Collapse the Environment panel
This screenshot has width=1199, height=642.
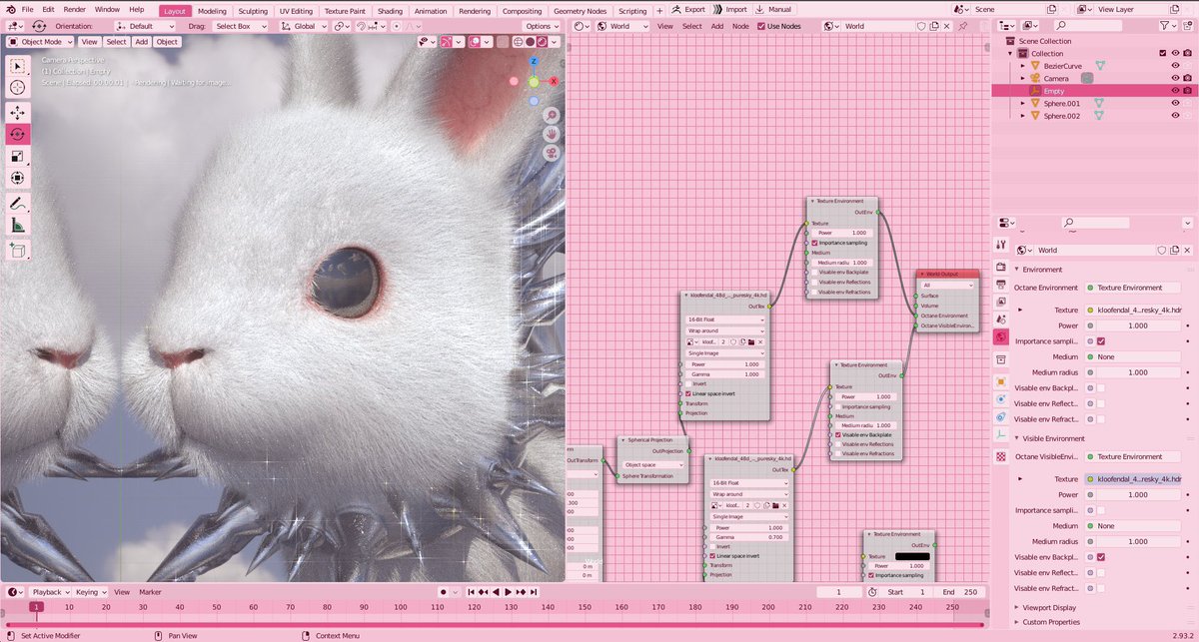(1018, 269)
